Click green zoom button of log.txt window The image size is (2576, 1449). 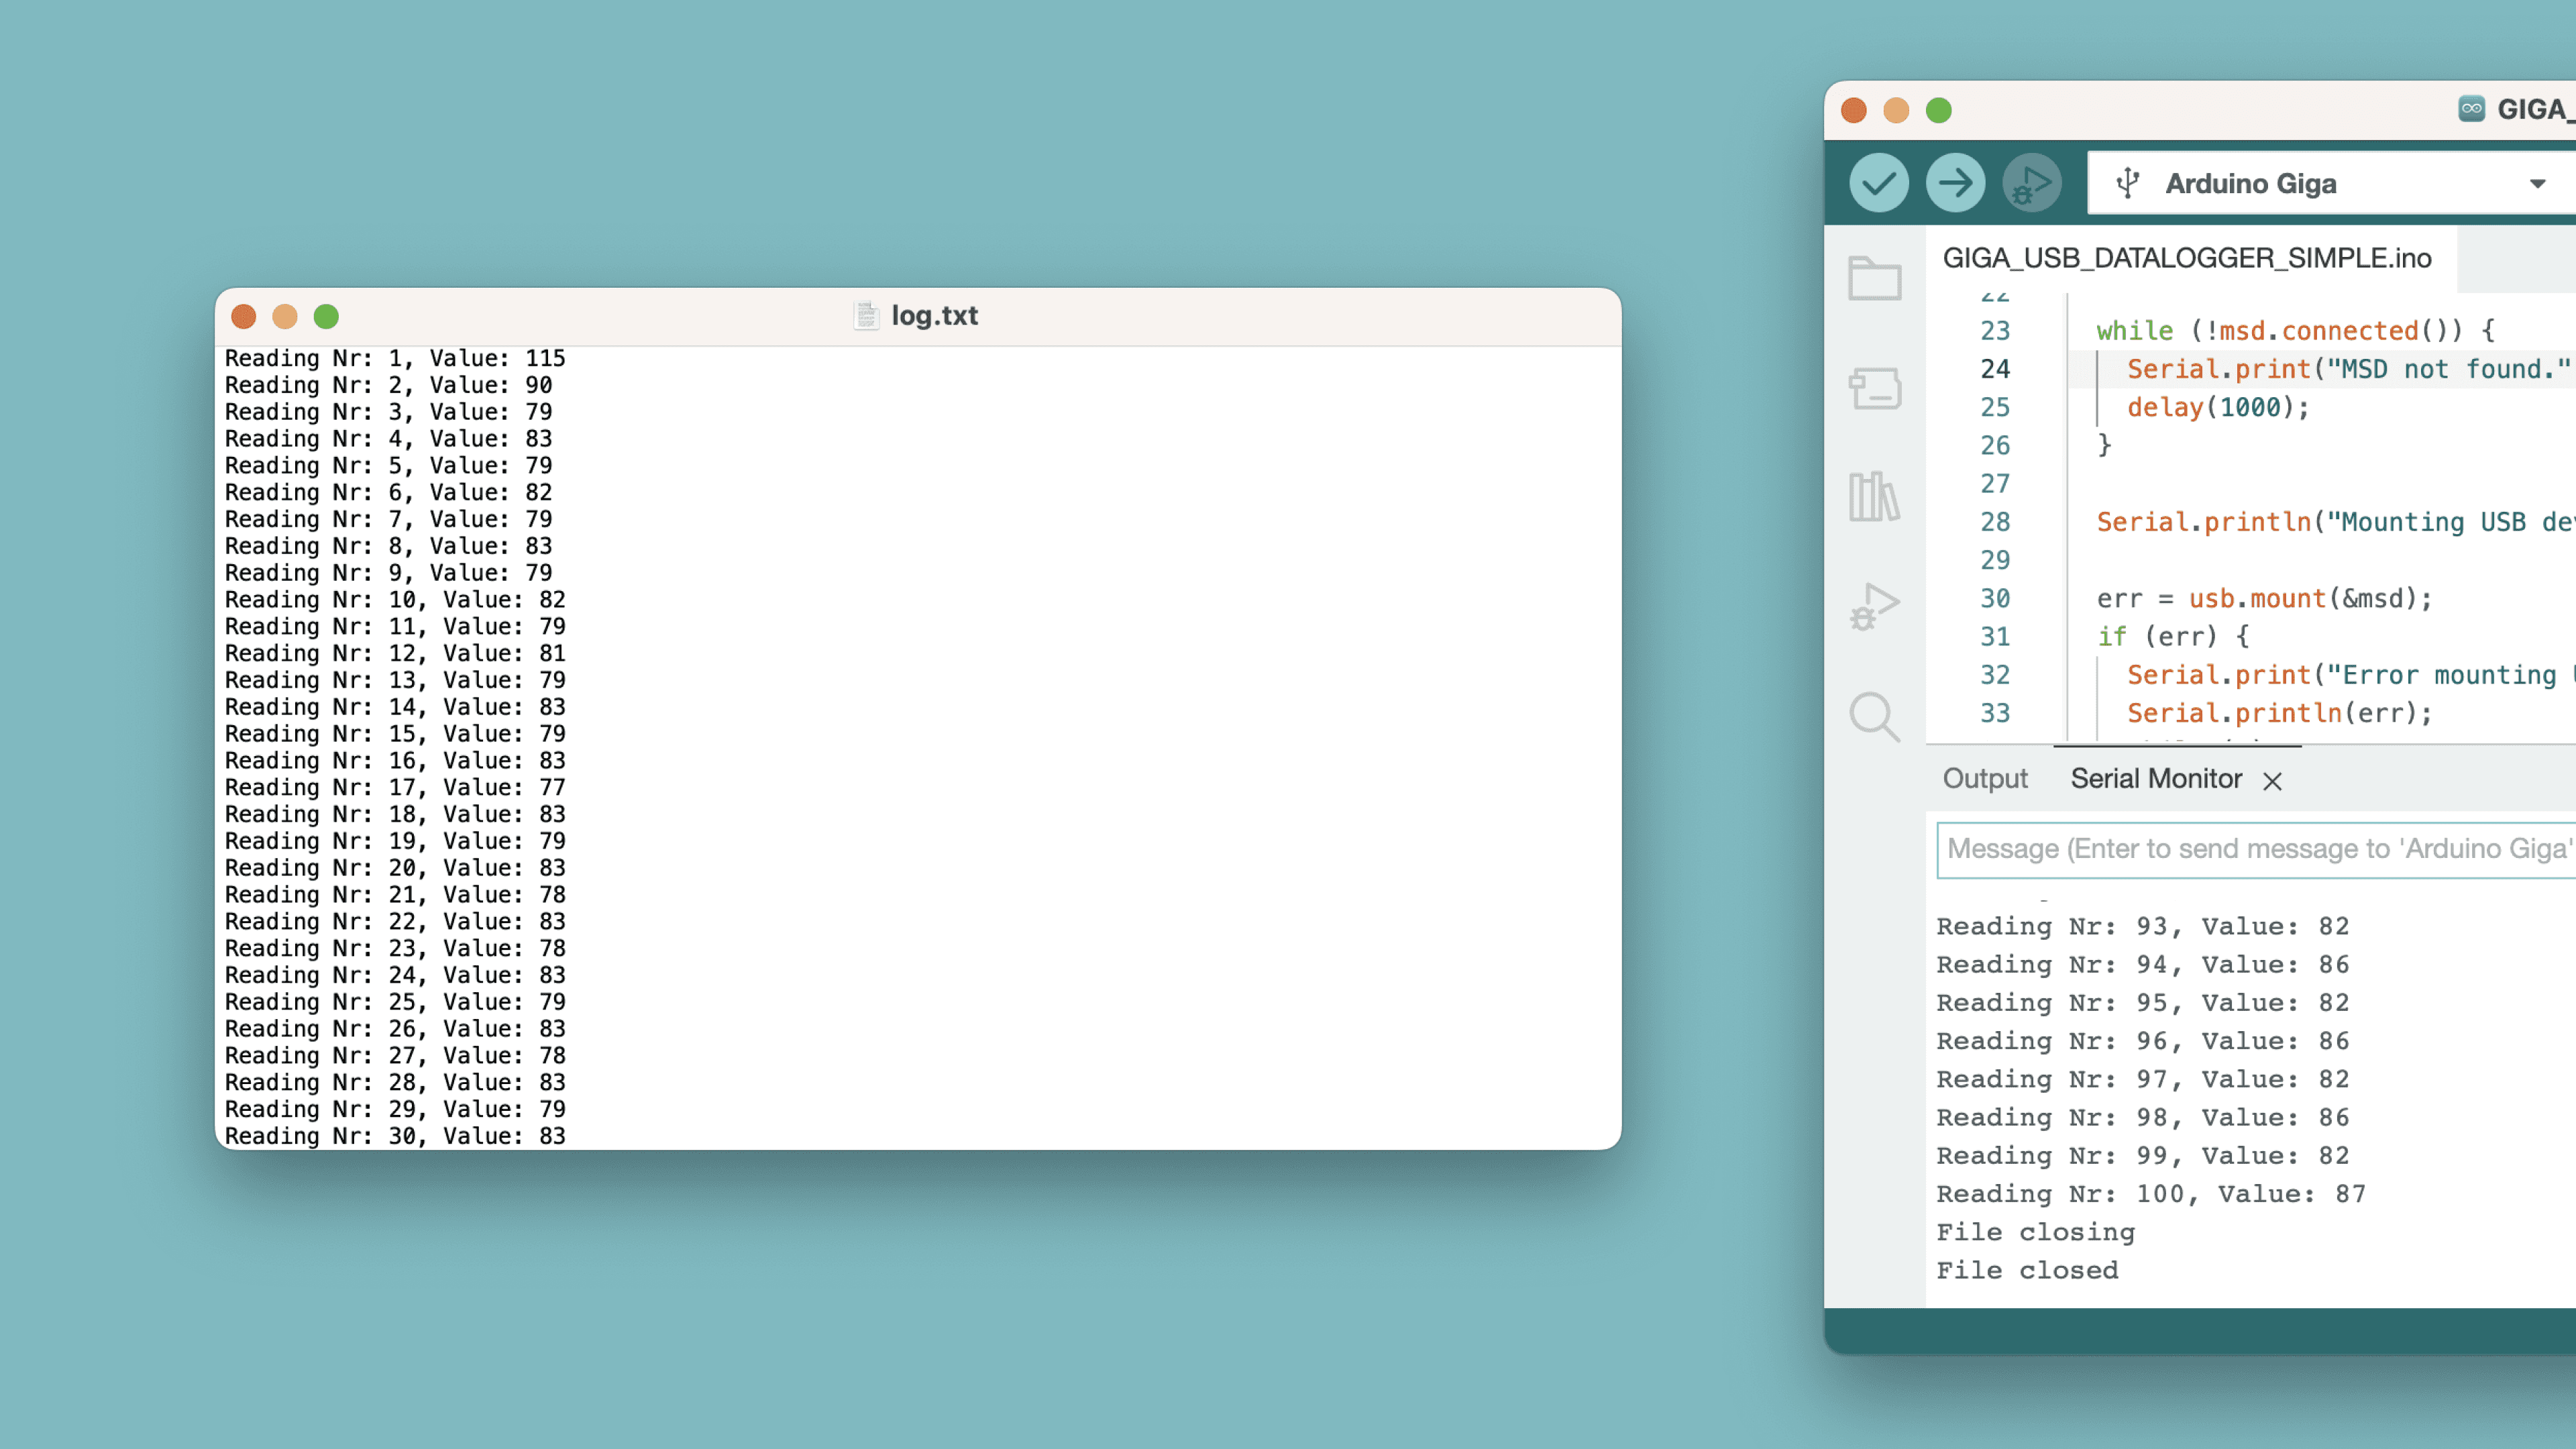[x=326, y=317]
